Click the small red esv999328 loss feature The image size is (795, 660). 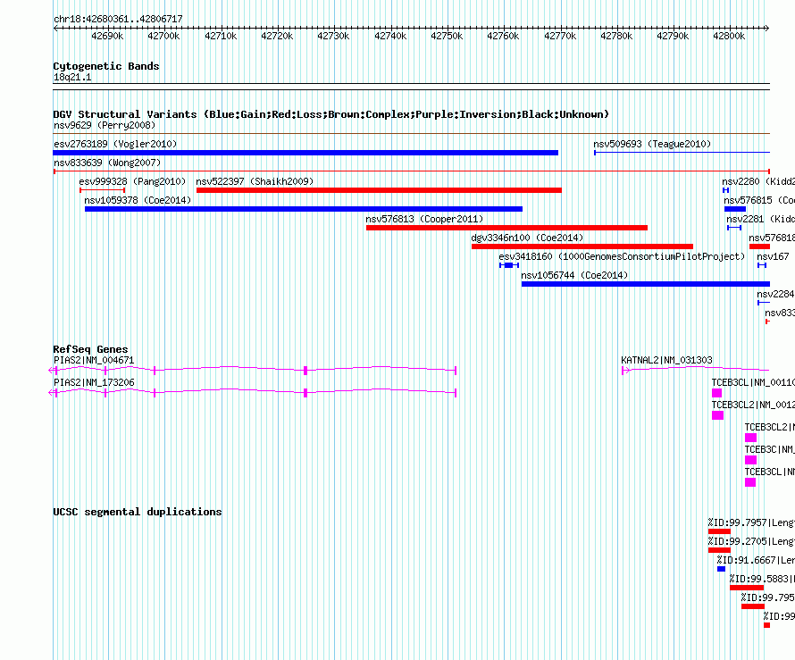pos(103,190)
